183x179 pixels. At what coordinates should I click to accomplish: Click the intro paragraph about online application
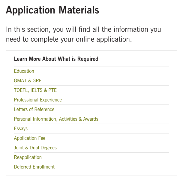tap(83, 34)
